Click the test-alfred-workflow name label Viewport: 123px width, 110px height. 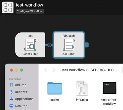[x=109, y=102]
